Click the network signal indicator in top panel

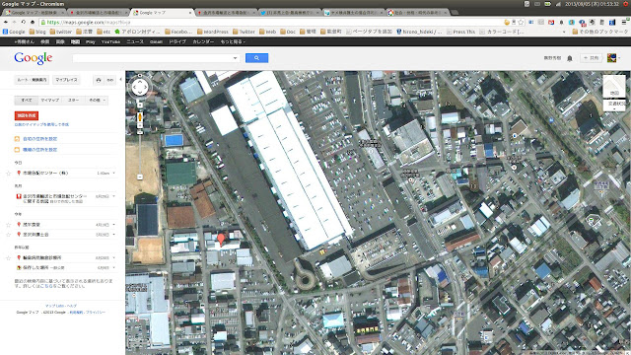558,4
